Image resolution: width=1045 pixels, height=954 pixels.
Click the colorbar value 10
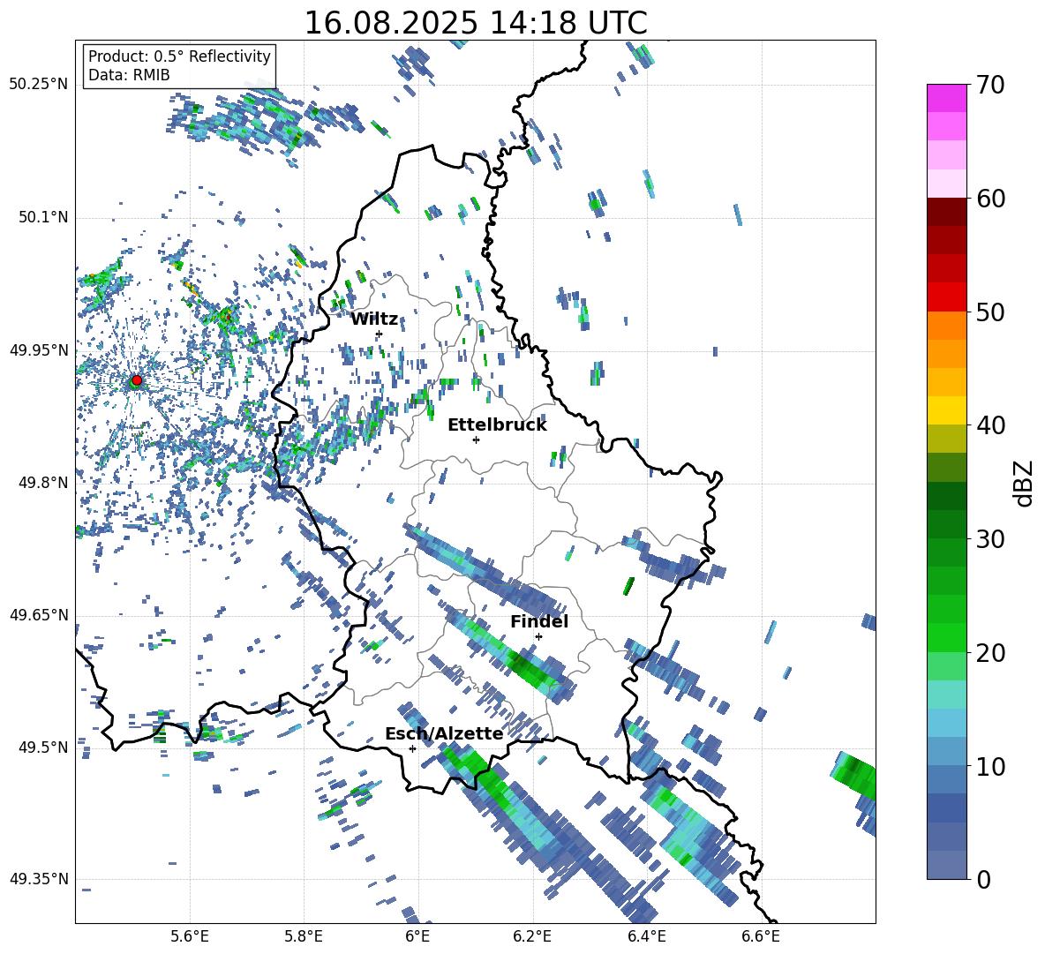pos(990,766)
